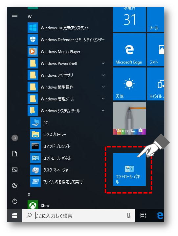Open the hamburger menu in Start

tap(15, 15)
